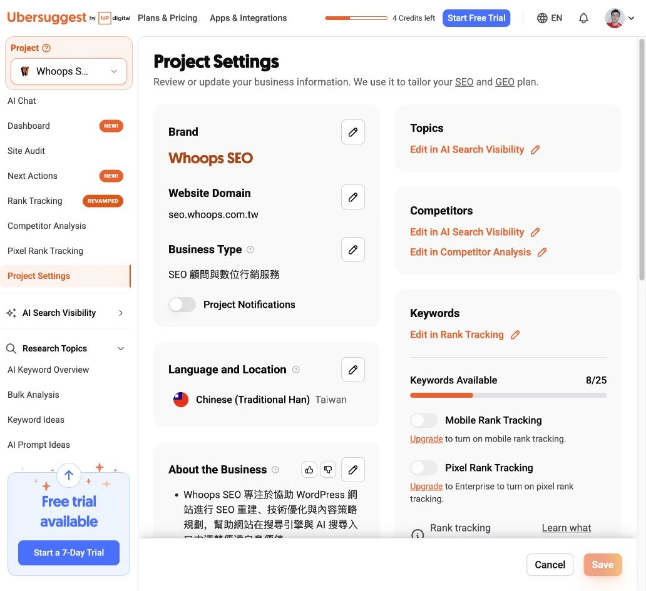Open Keyword Ideas in sidebar

[36, 420]
